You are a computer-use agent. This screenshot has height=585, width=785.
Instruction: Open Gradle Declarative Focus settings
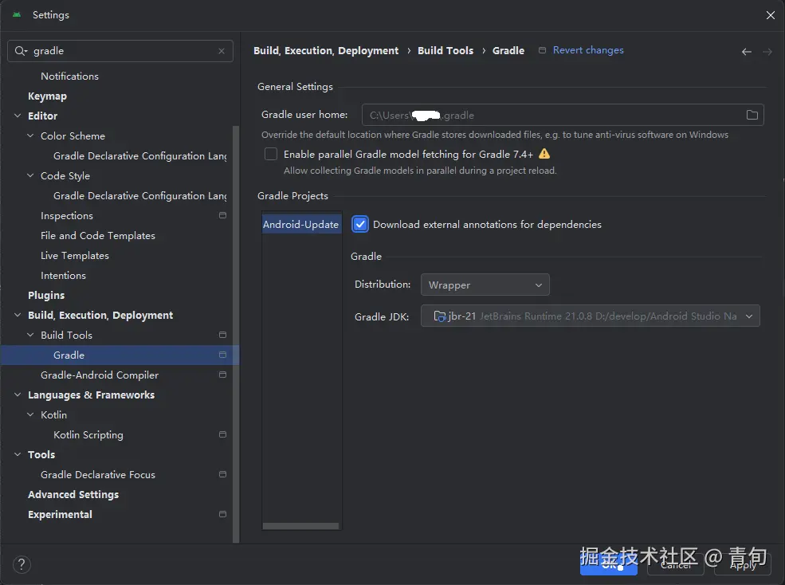[97, 474]
